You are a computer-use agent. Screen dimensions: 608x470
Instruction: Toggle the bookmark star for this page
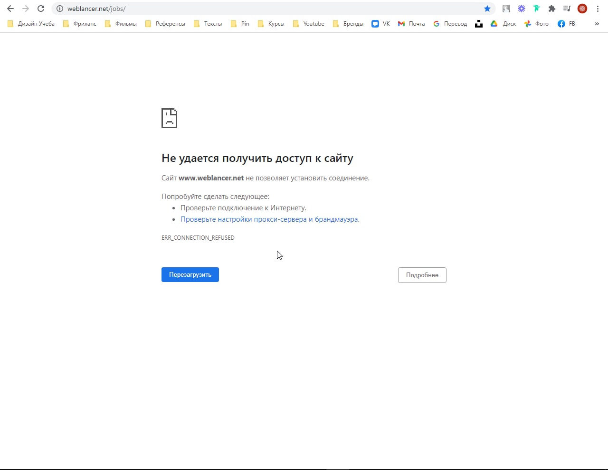pos(487,9)
